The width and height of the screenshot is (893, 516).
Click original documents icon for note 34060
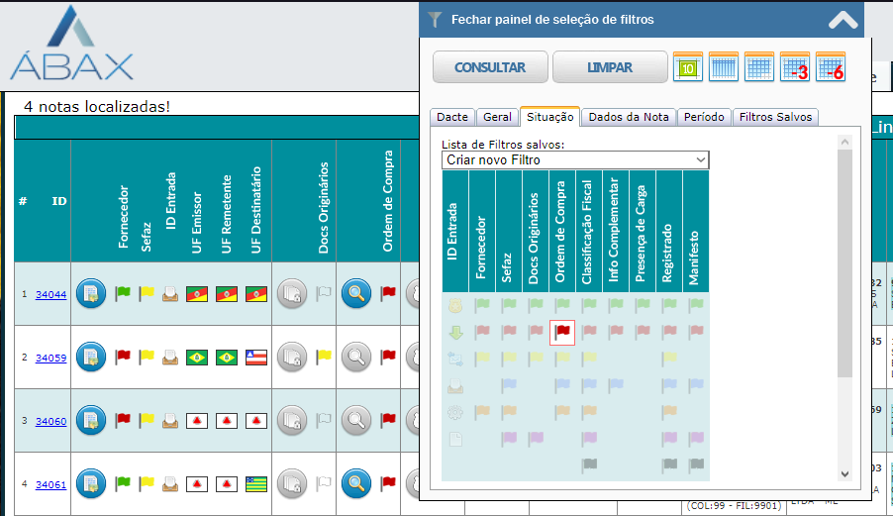coord(291,420)
